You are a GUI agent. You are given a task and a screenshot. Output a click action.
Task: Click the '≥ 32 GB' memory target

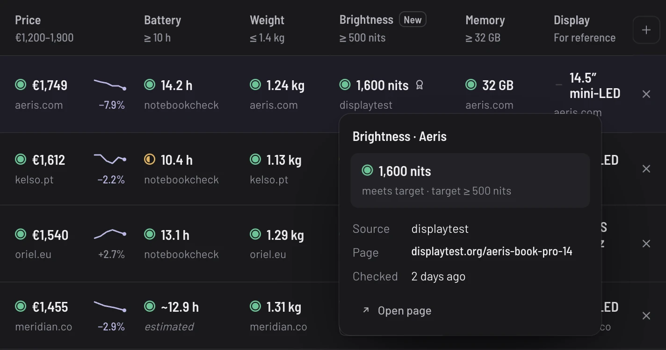pyautogui.click(x=483, y=38)
